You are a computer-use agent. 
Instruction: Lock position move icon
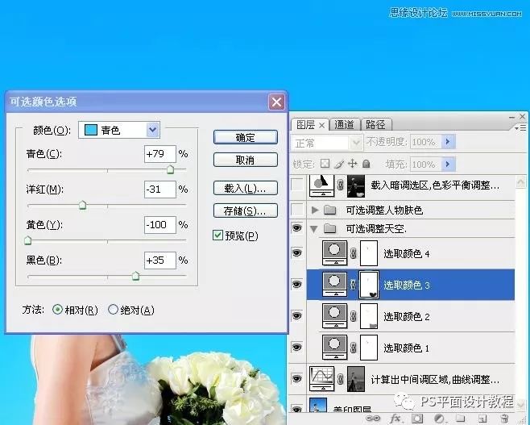pos(353,164)
